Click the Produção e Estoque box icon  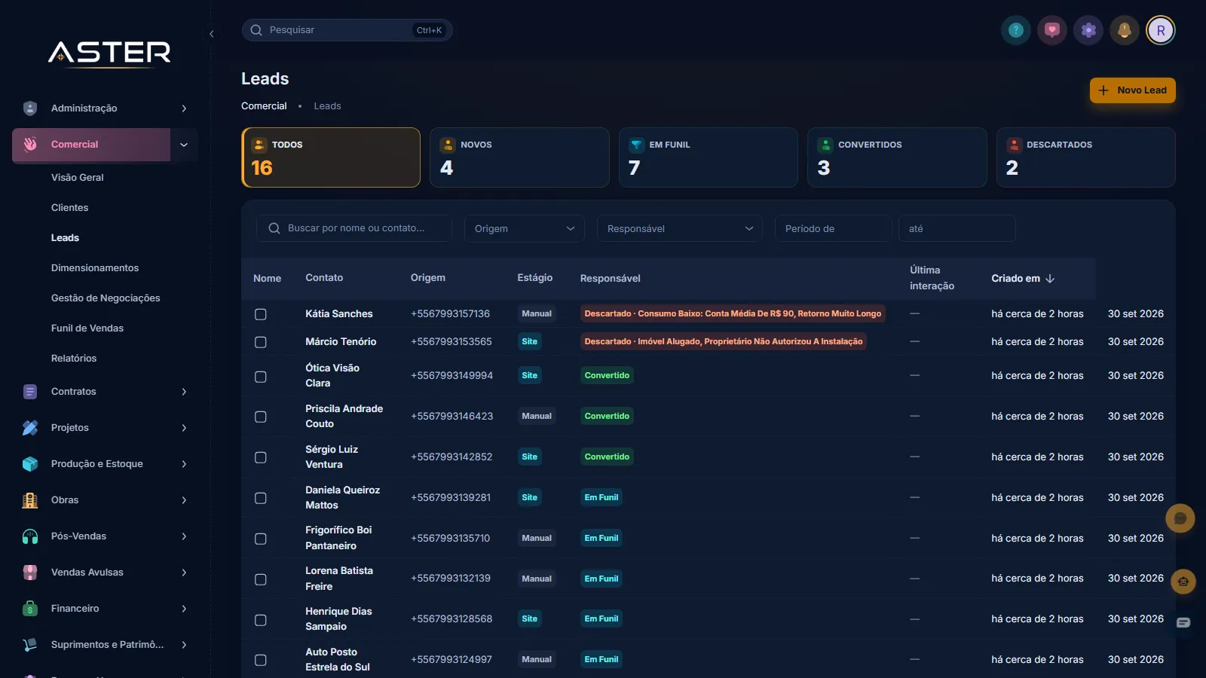[30, 464]
